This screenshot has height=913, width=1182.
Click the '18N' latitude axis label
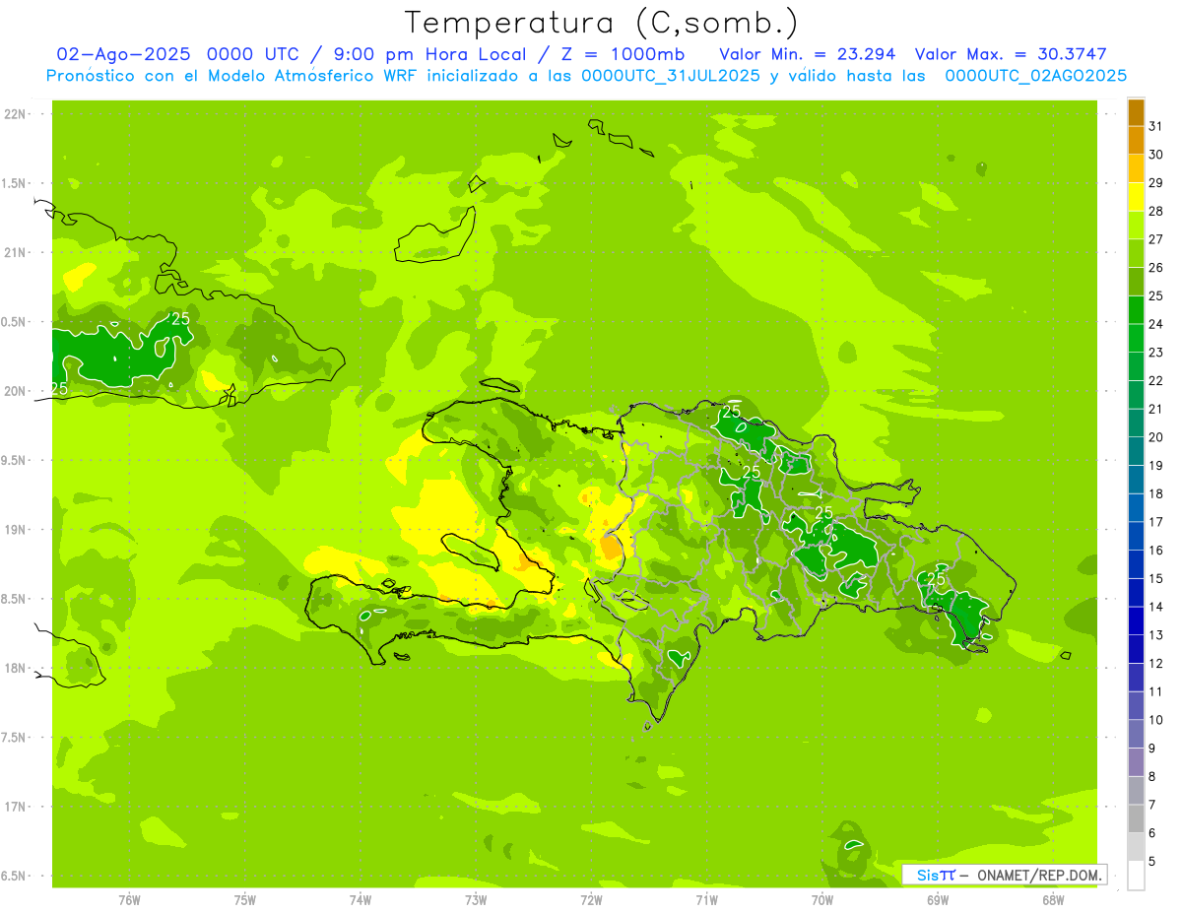(x=17, y=669)
